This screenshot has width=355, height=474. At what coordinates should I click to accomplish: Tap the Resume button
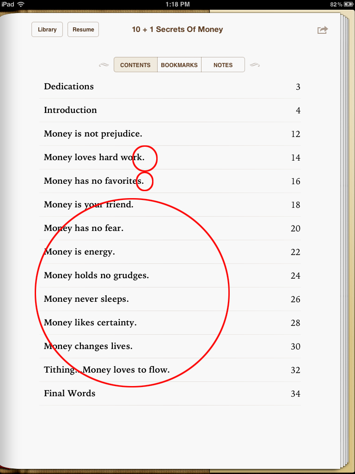(x=83, y=29)
